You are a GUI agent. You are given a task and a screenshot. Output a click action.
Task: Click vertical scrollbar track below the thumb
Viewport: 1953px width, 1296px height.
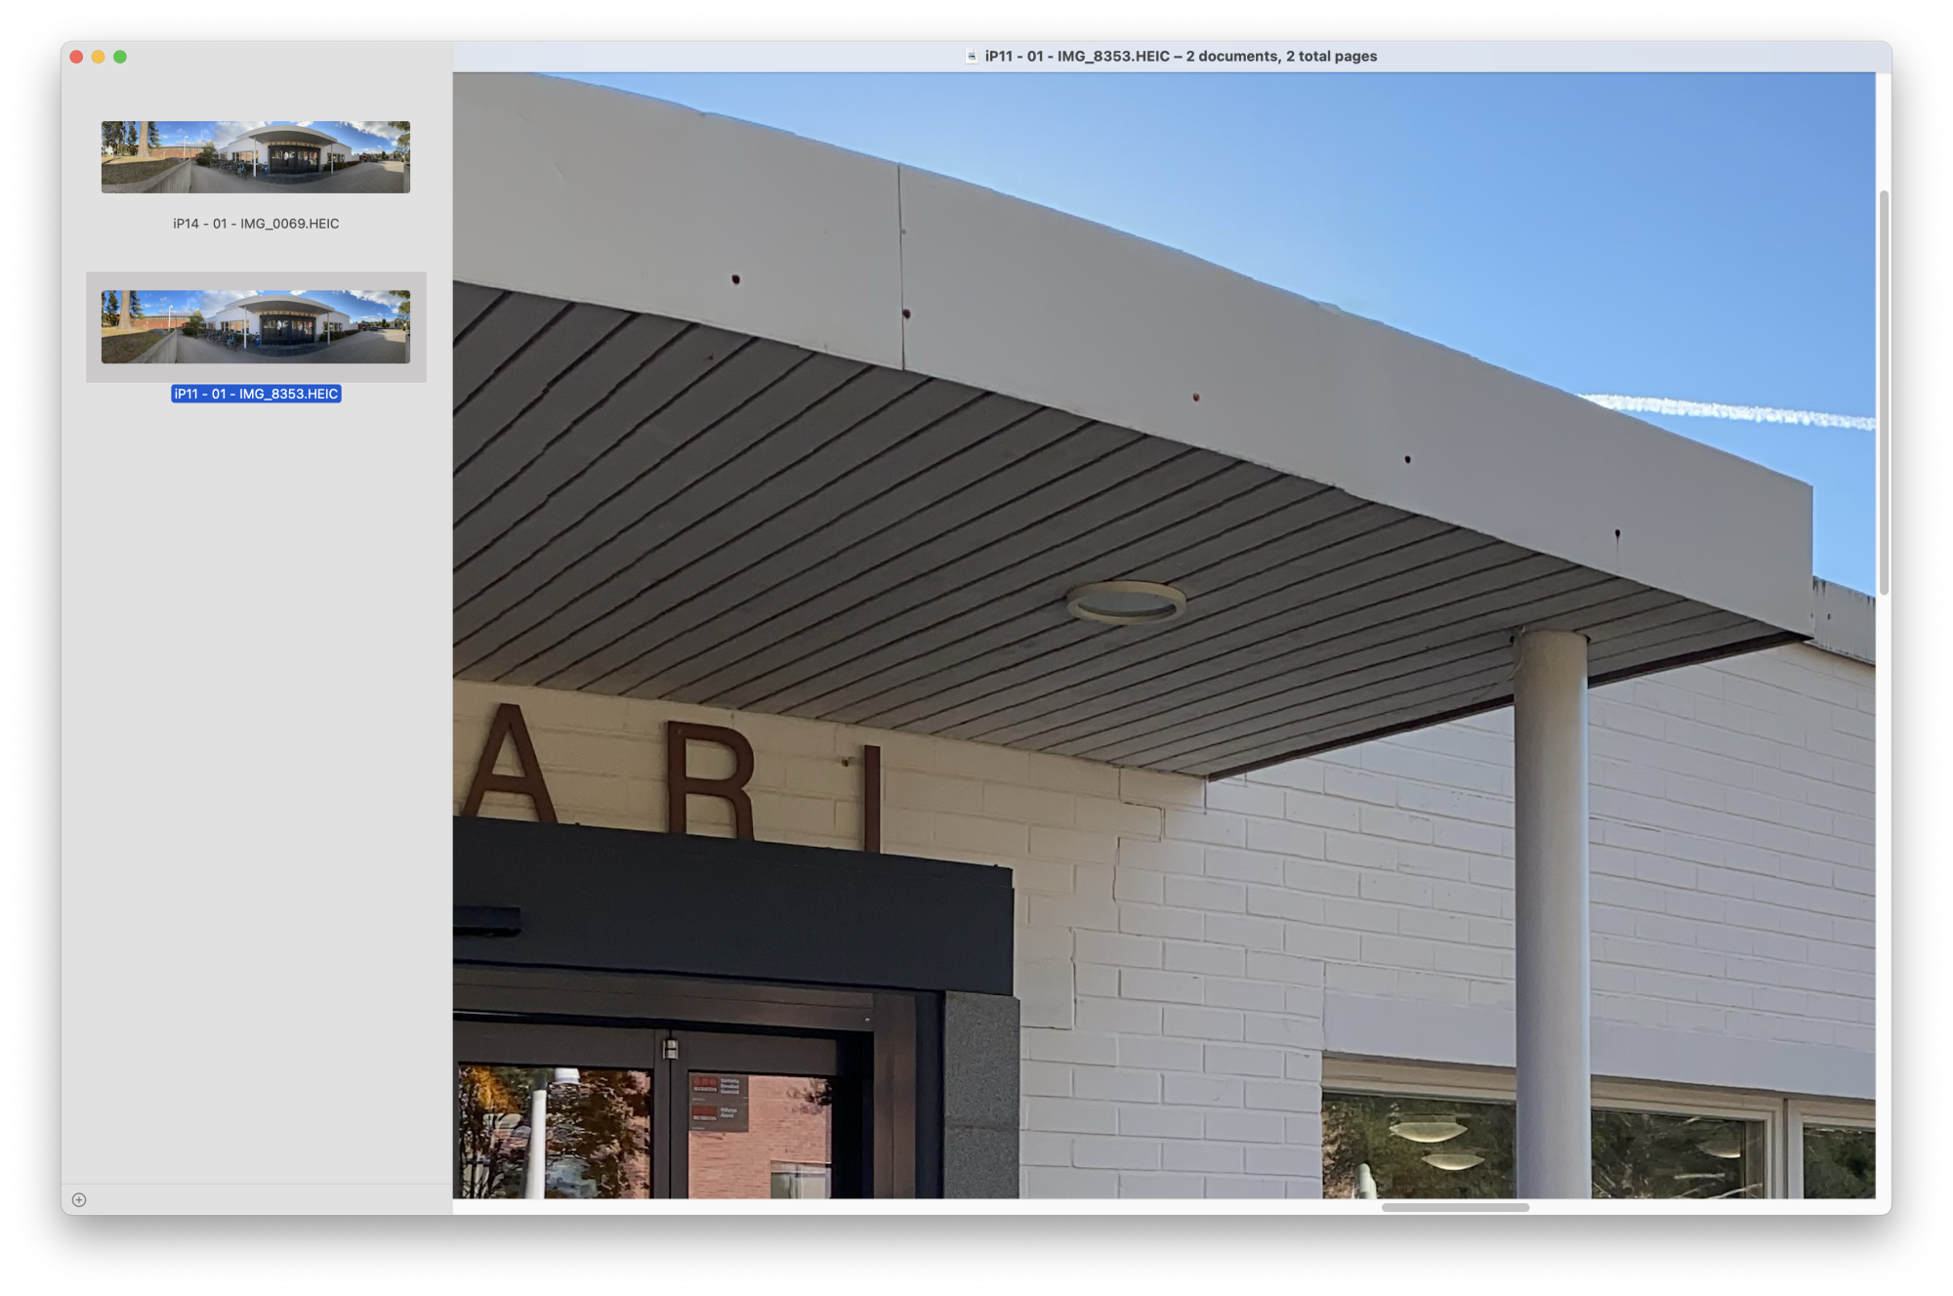pyautogui.click(x=1883, y=879)
